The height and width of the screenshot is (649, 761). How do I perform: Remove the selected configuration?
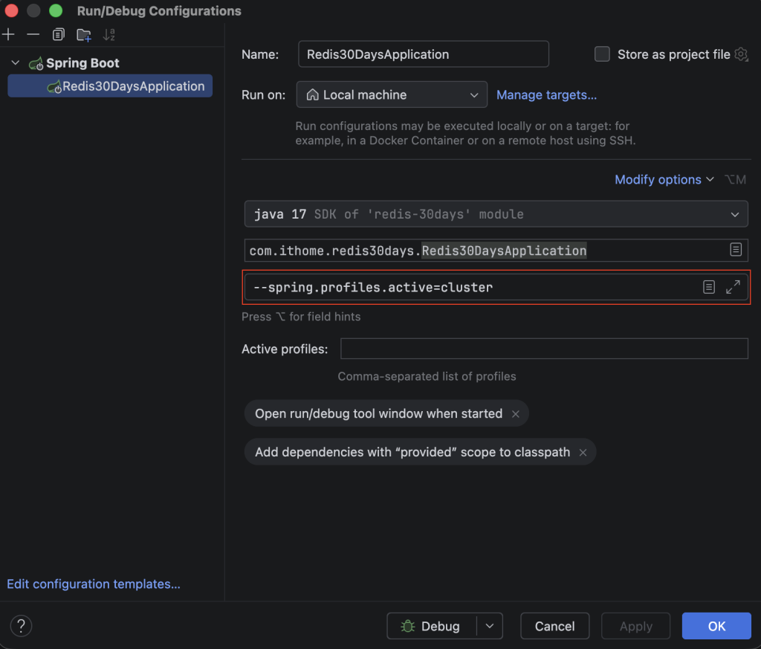pyautogui.click(x=33, y=34)
